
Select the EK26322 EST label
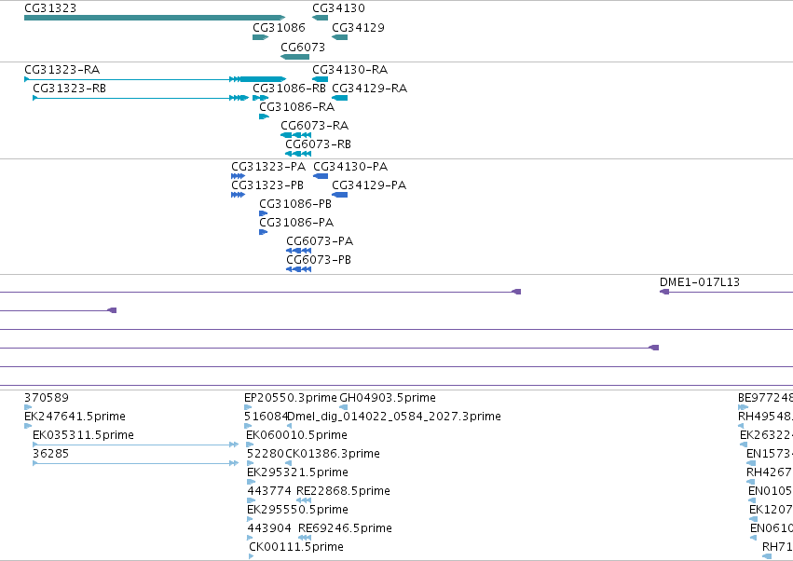766,435
